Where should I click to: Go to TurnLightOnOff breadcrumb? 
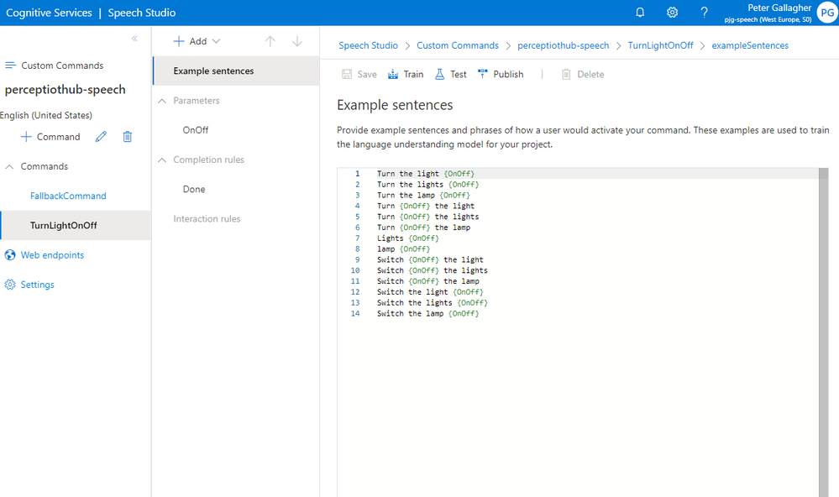pos(660,45)
